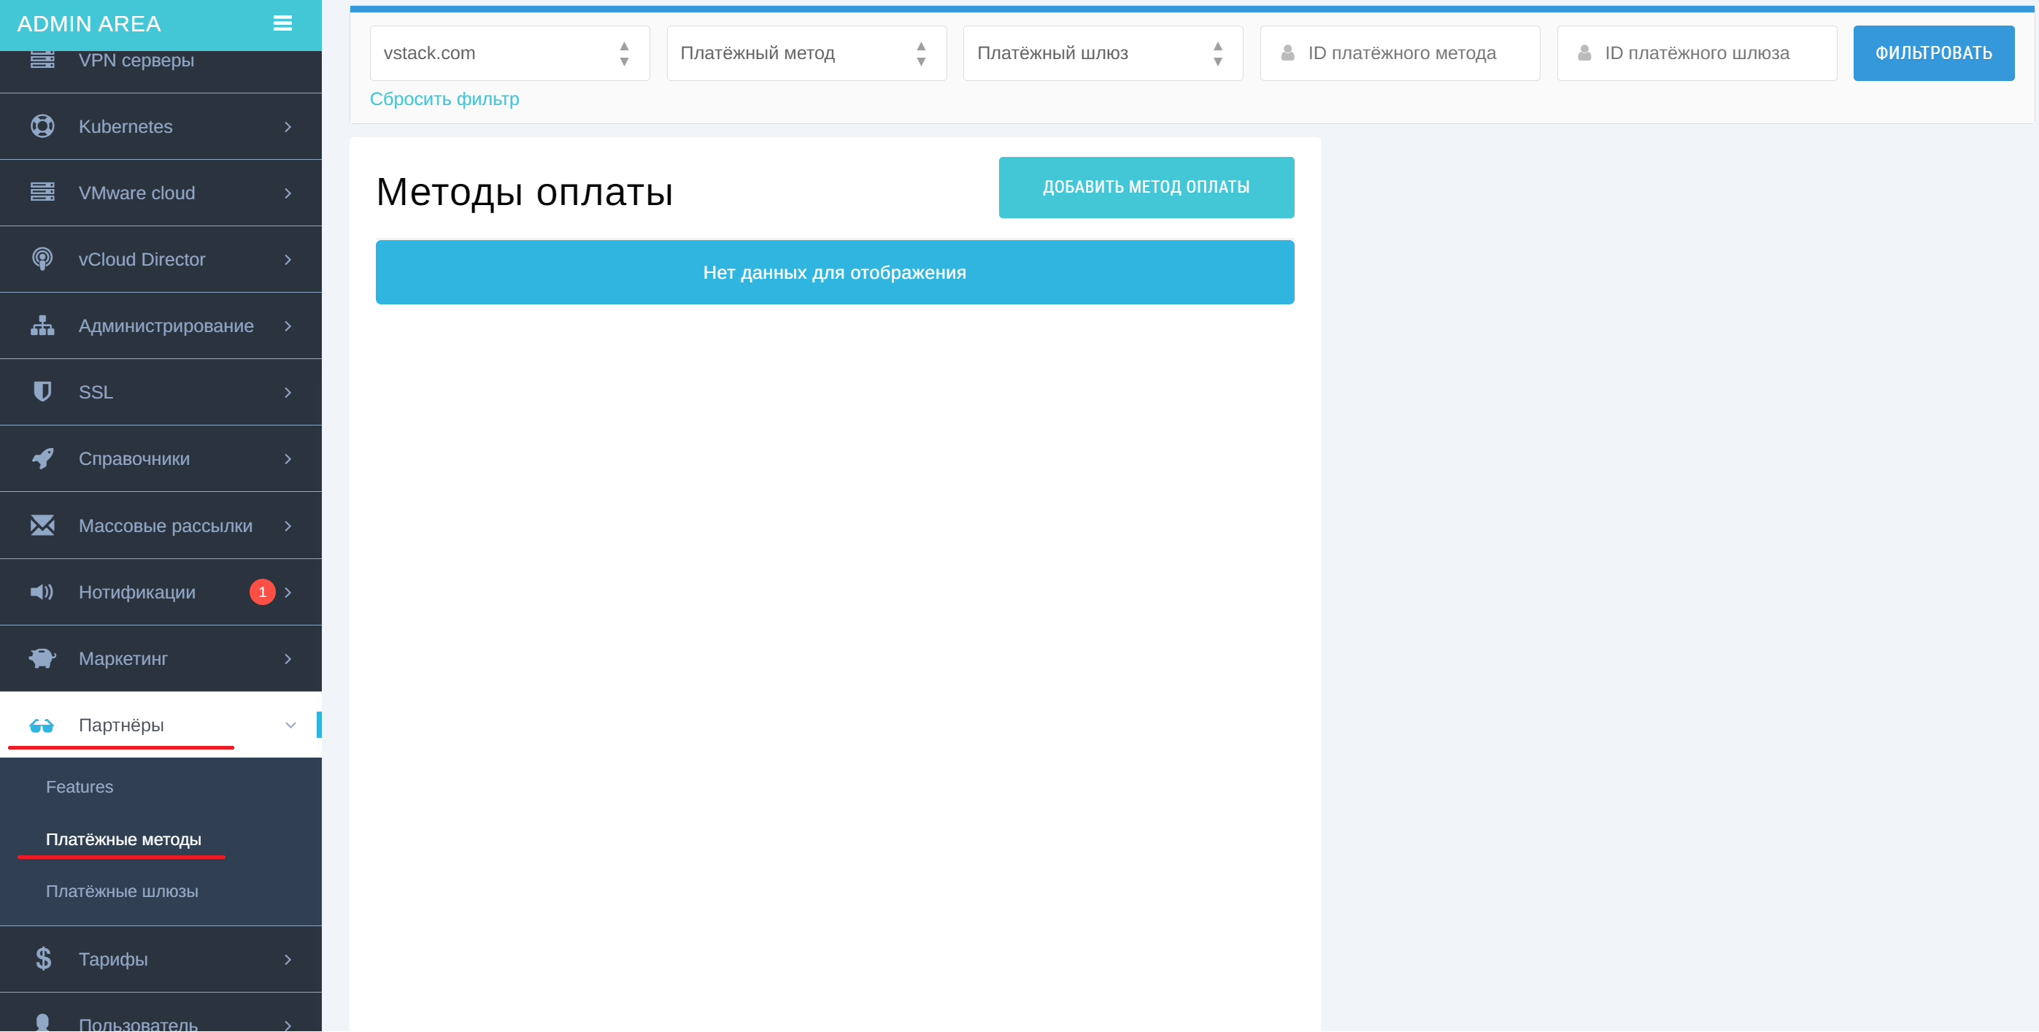Viewport: 2039px width, 1032px height.
Task: Expand the Маркетинг chevron
Action: tap(288, 659)
